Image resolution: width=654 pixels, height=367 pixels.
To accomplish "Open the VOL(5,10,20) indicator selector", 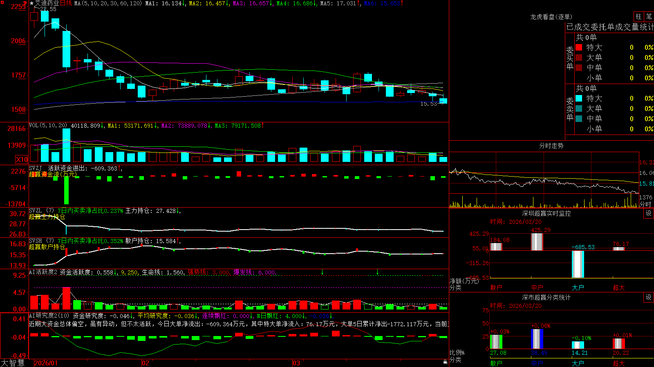I will coord(48,126).
